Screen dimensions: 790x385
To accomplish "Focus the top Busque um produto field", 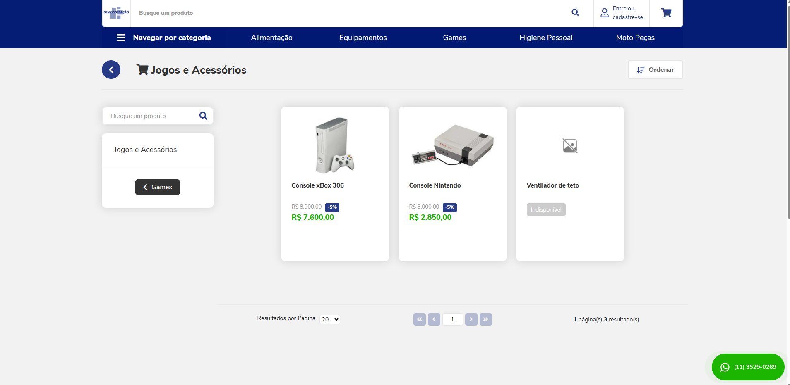I will [x=350, y=13].
